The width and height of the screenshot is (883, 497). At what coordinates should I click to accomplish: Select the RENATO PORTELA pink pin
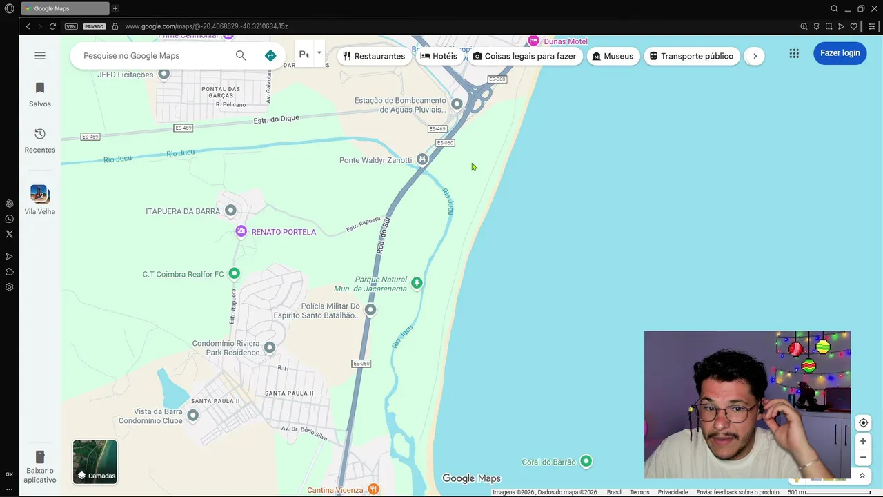[x=241, y=231]
